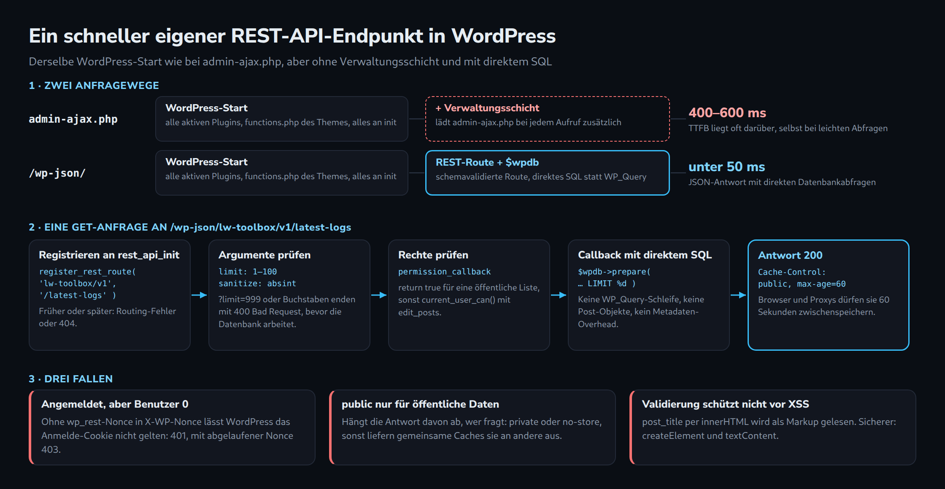This screenshot has height=489, width=945.
Task: Click the 'admin-ajax.php' row label
Action: point(73,119)
